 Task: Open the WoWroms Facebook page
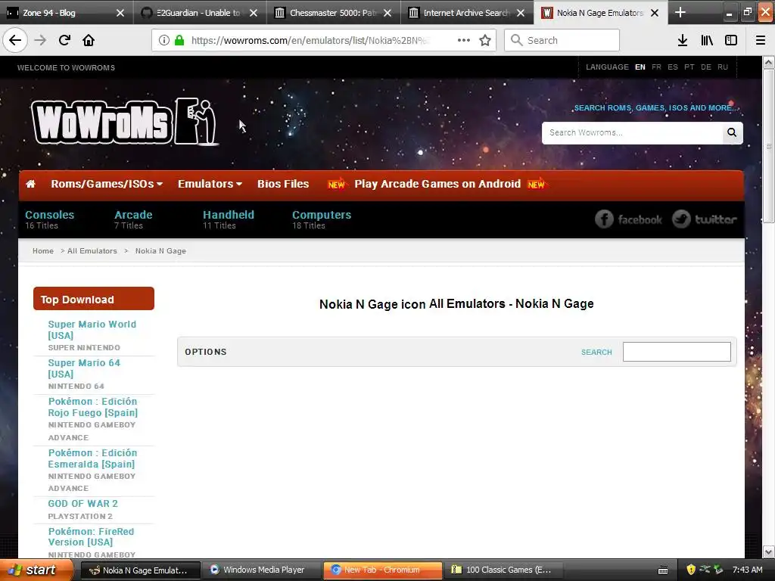628,219
